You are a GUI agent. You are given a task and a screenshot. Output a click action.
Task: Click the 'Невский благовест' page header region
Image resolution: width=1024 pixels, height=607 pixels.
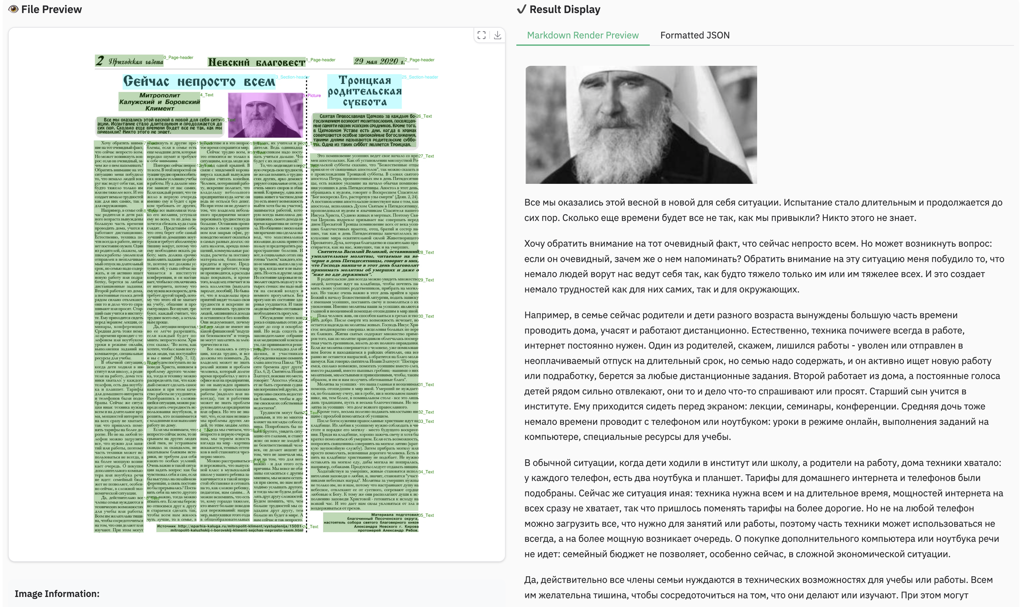(x=256, y=62)
